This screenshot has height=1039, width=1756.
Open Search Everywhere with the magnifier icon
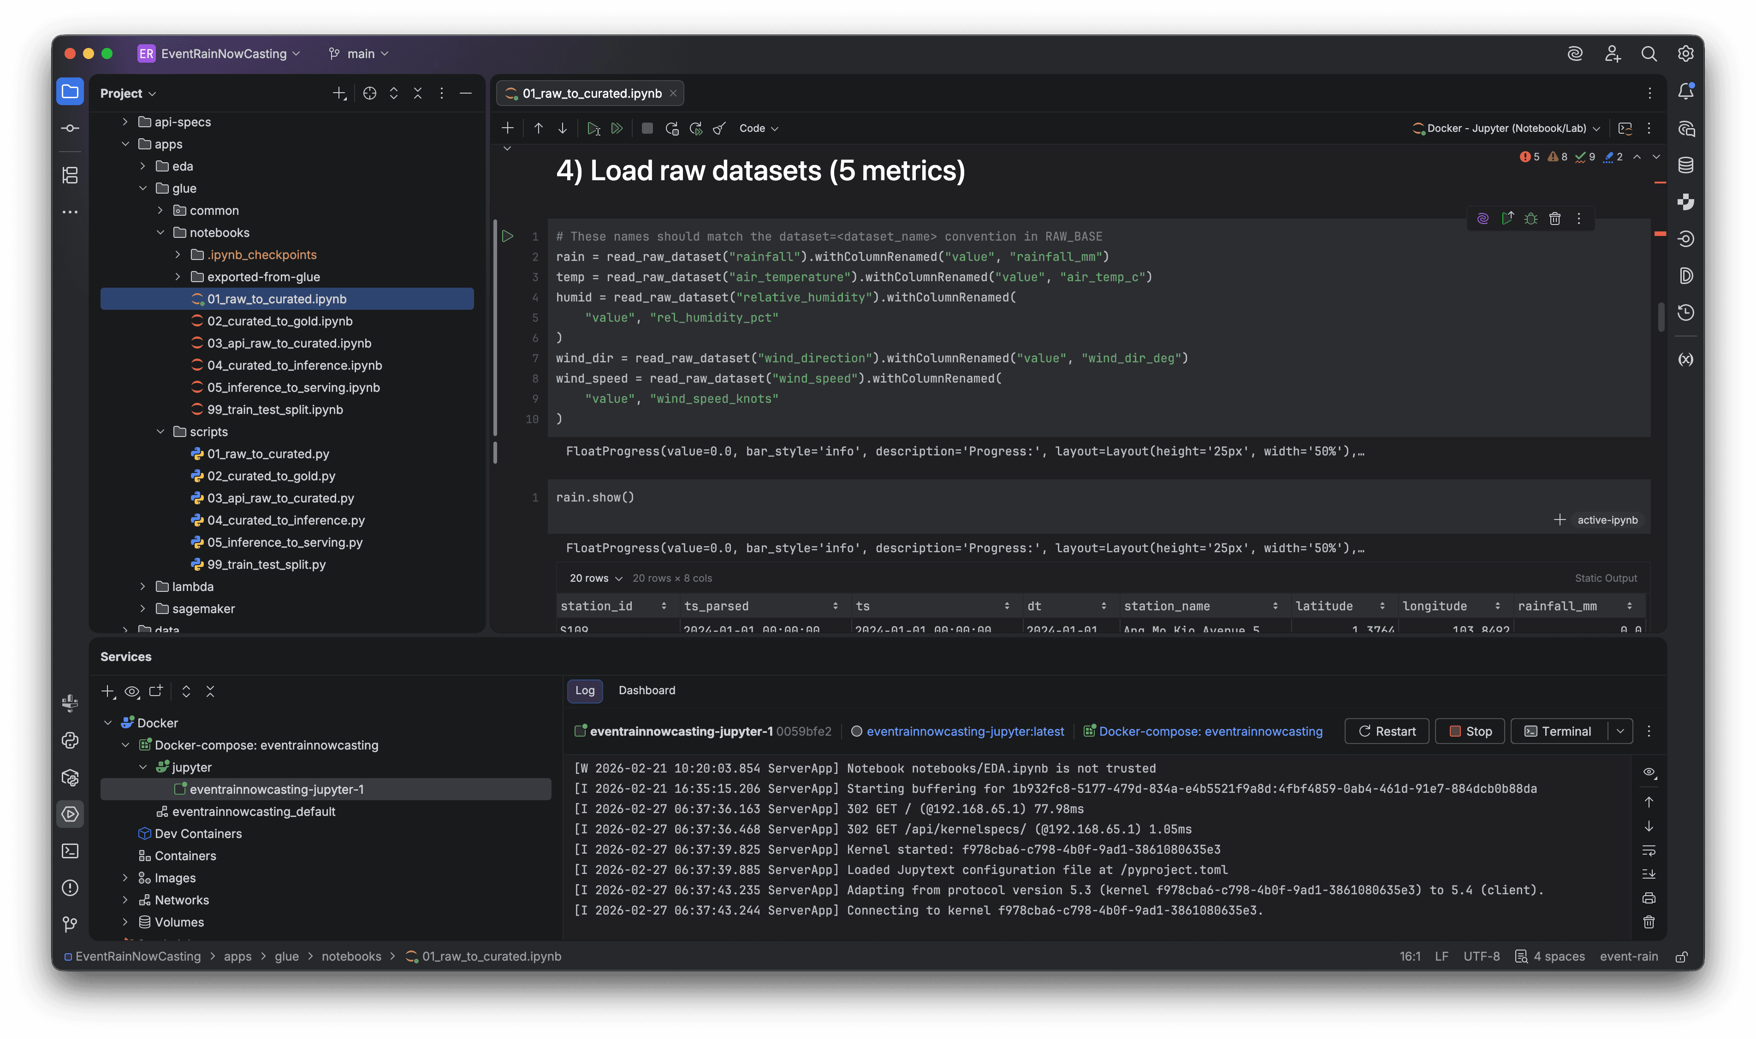[x=1649, y=53]
